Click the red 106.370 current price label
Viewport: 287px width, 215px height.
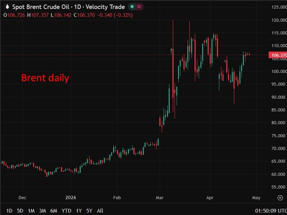tap(278, 55)
